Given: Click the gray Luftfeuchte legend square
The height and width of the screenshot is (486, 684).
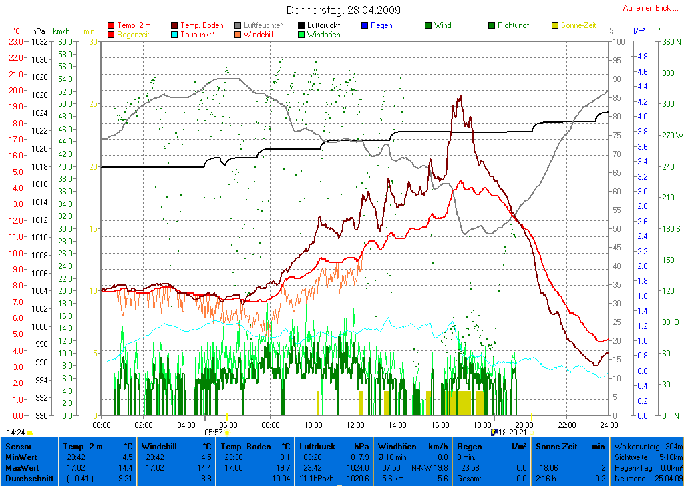Looking at the screenshot, I should click(x=238, y=25).
